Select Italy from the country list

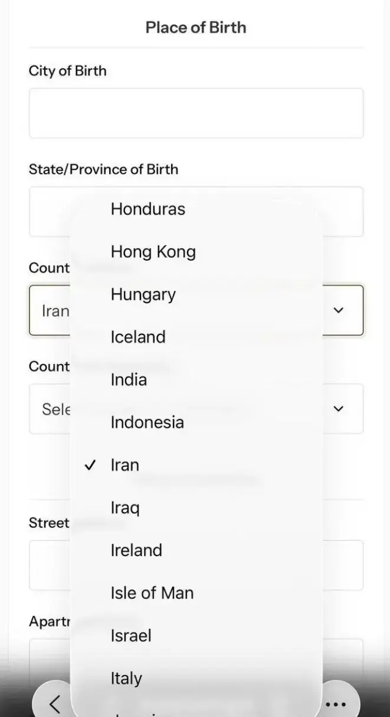click(x=126, y=678)
